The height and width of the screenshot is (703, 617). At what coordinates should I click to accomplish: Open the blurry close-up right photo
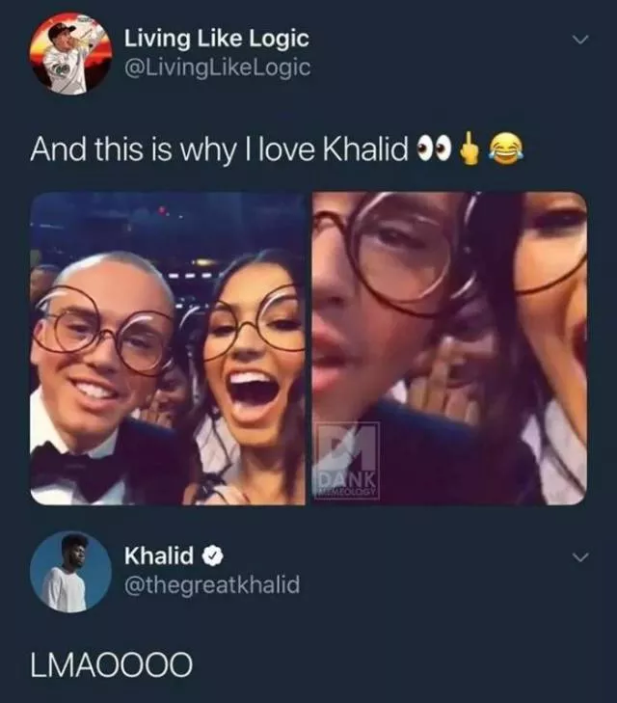tap(449, 348)
